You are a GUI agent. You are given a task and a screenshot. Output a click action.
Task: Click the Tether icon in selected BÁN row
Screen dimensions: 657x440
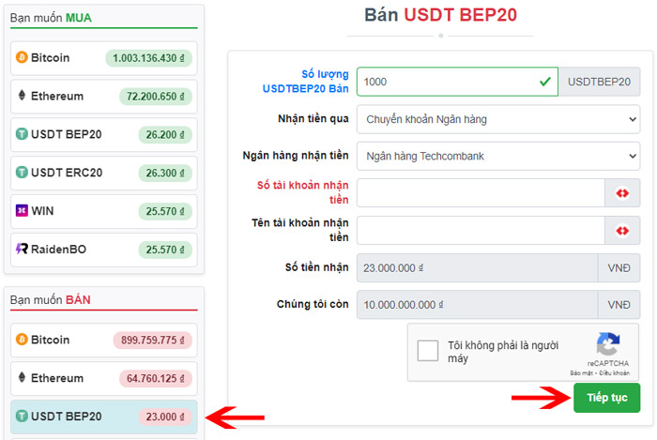pyautogui.click(x=22, y=417)
